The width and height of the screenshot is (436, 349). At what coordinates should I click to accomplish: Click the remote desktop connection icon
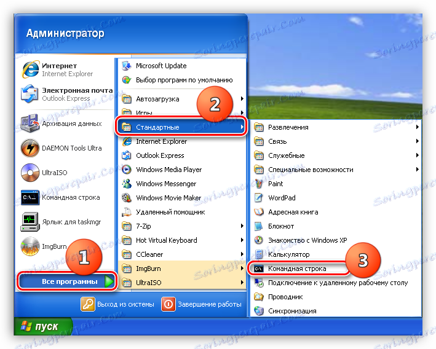pos(259,283)
